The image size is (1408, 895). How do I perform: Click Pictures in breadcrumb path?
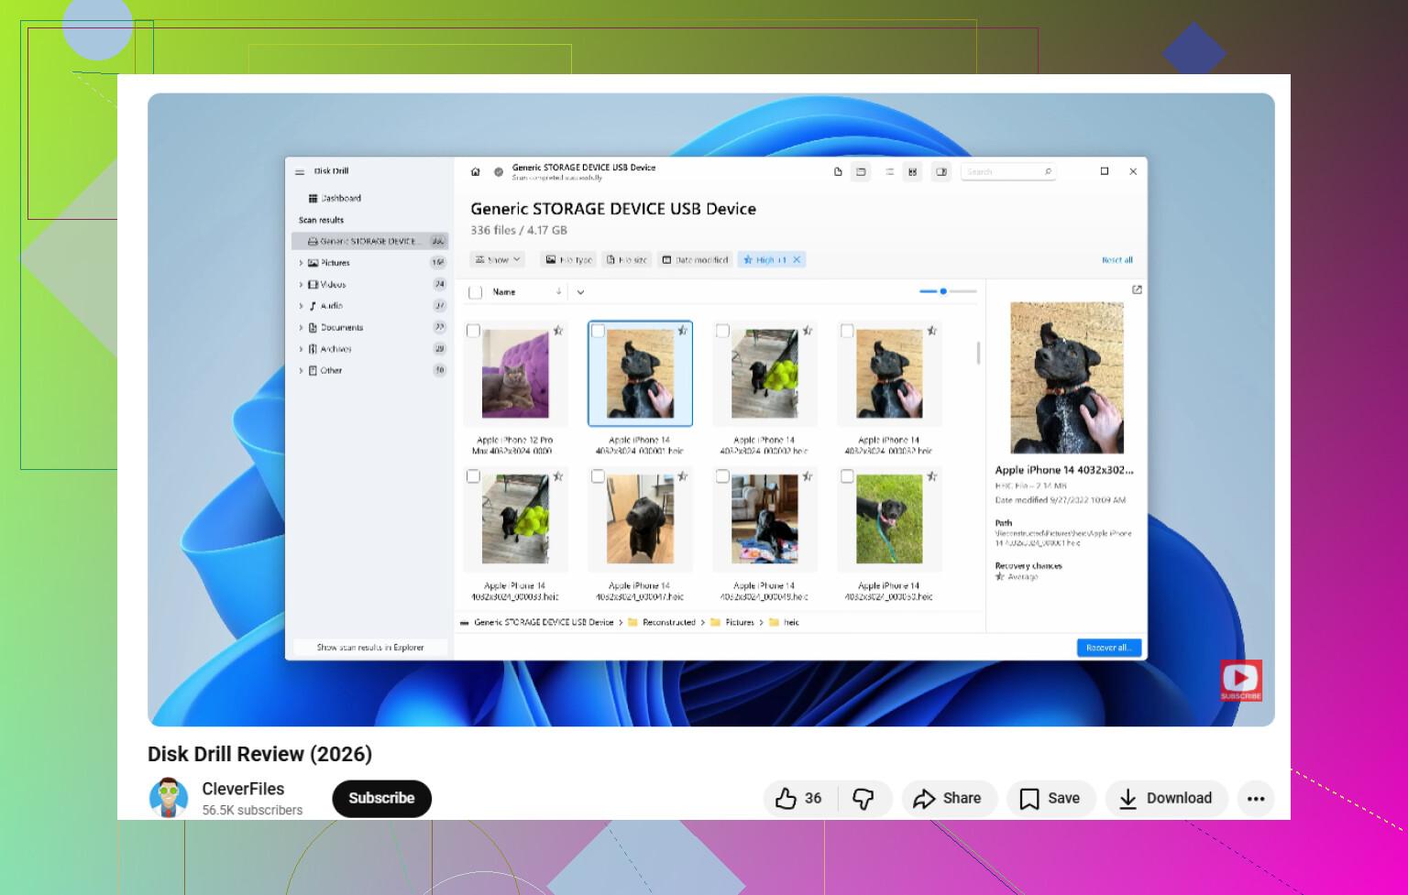(x=740, y=623)
